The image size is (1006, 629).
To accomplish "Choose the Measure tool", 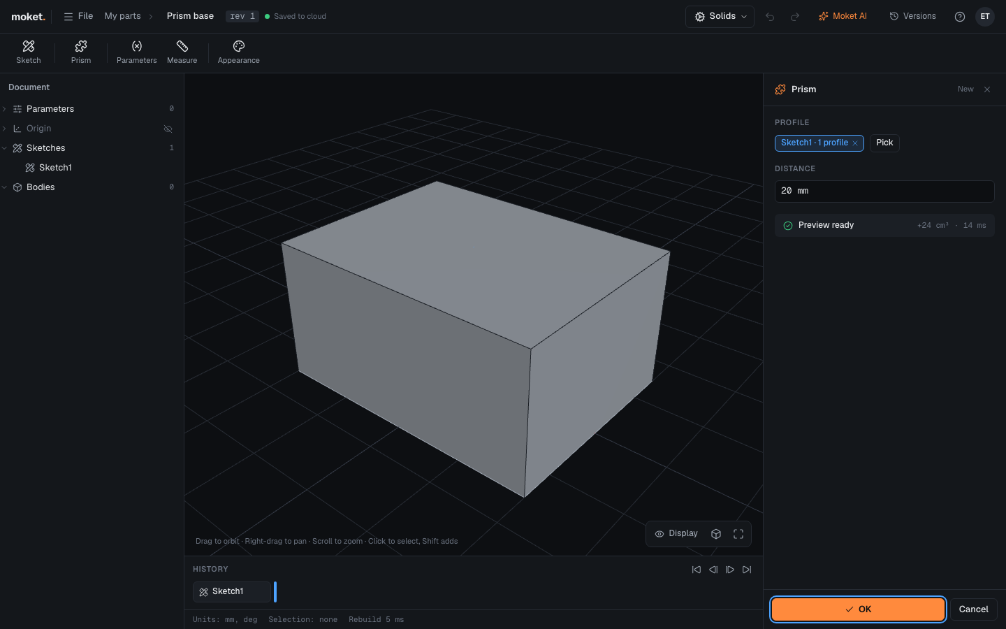I will [182, 52].
